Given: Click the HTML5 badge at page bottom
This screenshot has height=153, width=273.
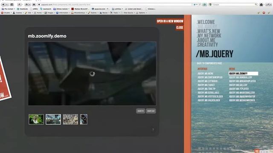Looking at the screenshot, I should (257, 151).
